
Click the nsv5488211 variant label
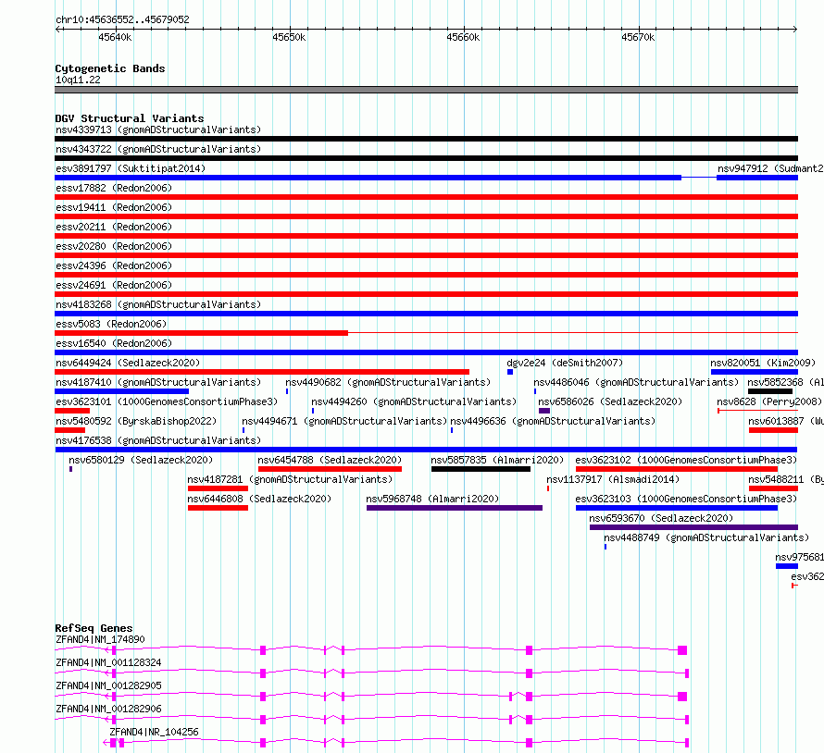(786, 479)
